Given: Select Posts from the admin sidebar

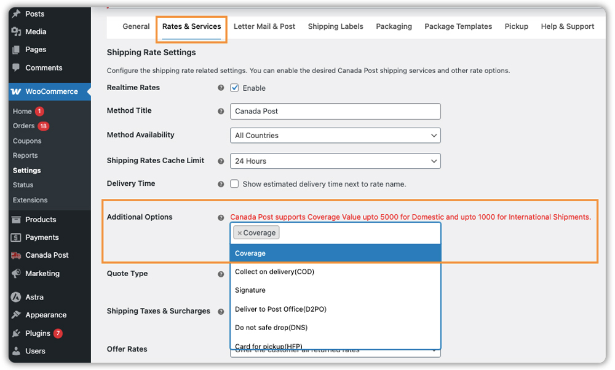Looking at the screenshot, I should click(36, 13).
